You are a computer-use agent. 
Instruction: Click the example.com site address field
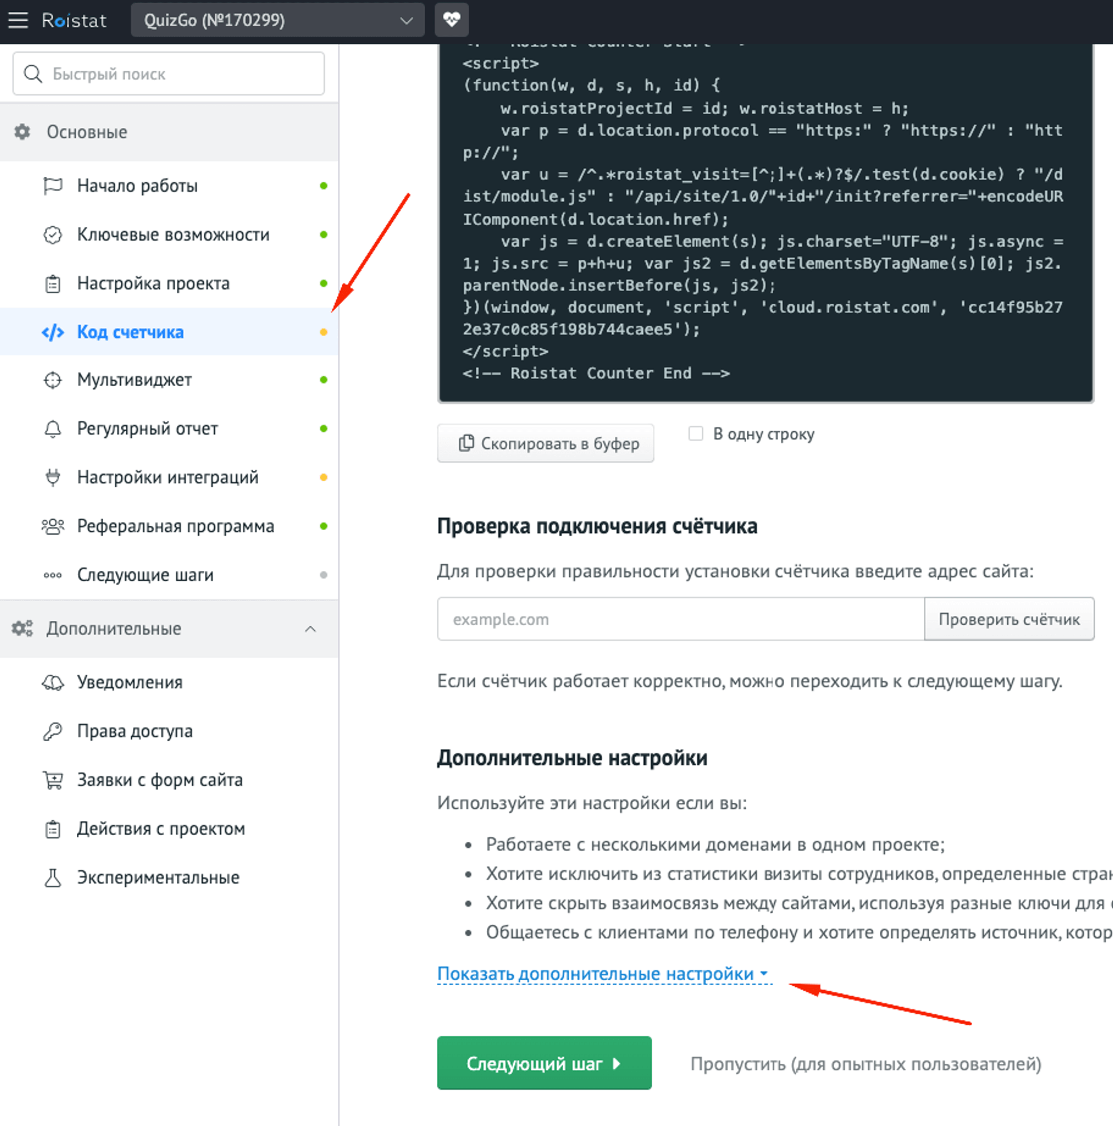(x=680, y=619)
